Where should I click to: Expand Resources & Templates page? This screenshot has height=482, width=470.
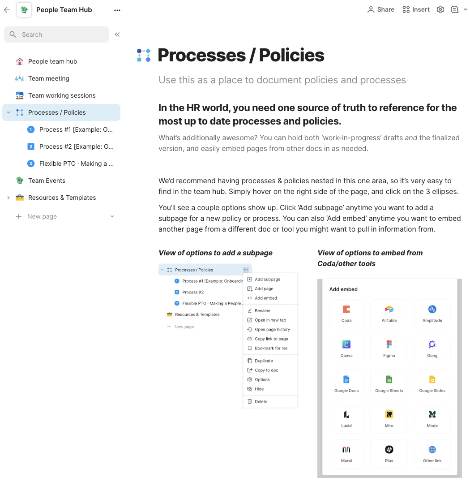click(9, 198)
